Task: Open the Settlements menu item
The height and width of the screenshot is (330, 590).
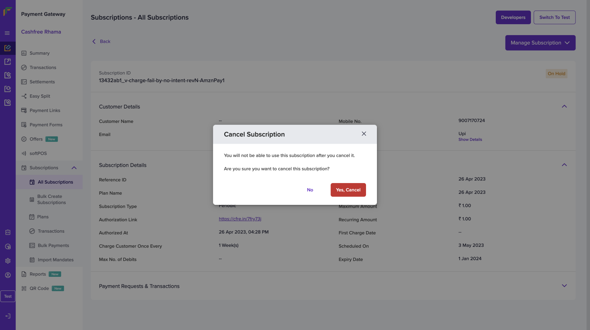Action: click(42, 82)
